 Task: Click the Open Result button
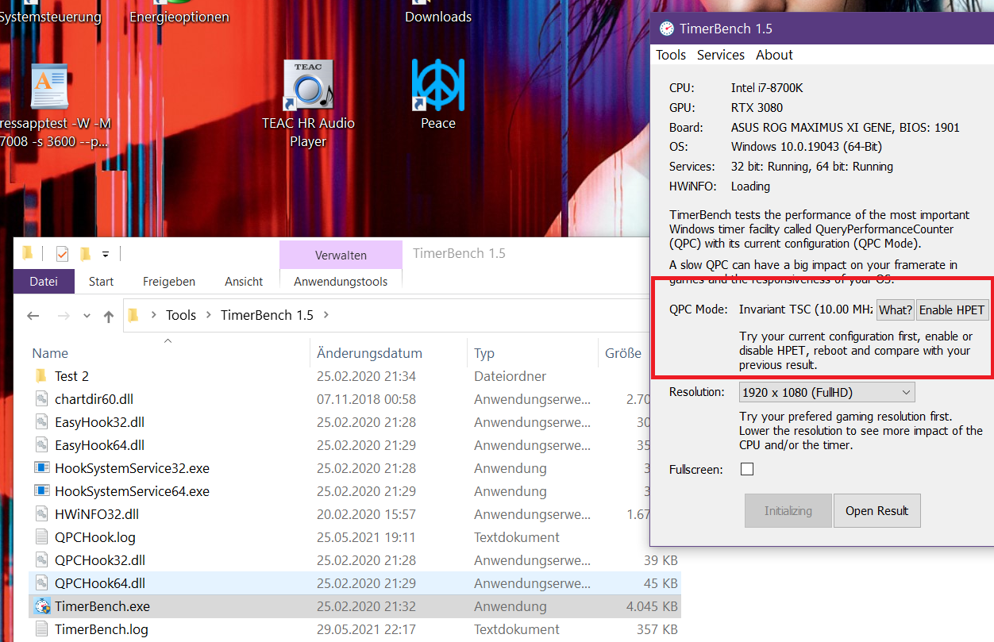(876, 510)
